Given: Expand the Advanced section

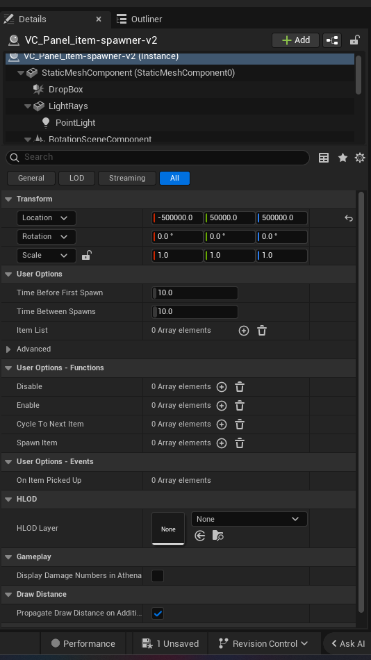Looking at the screenshot, I should pos(8,349).
